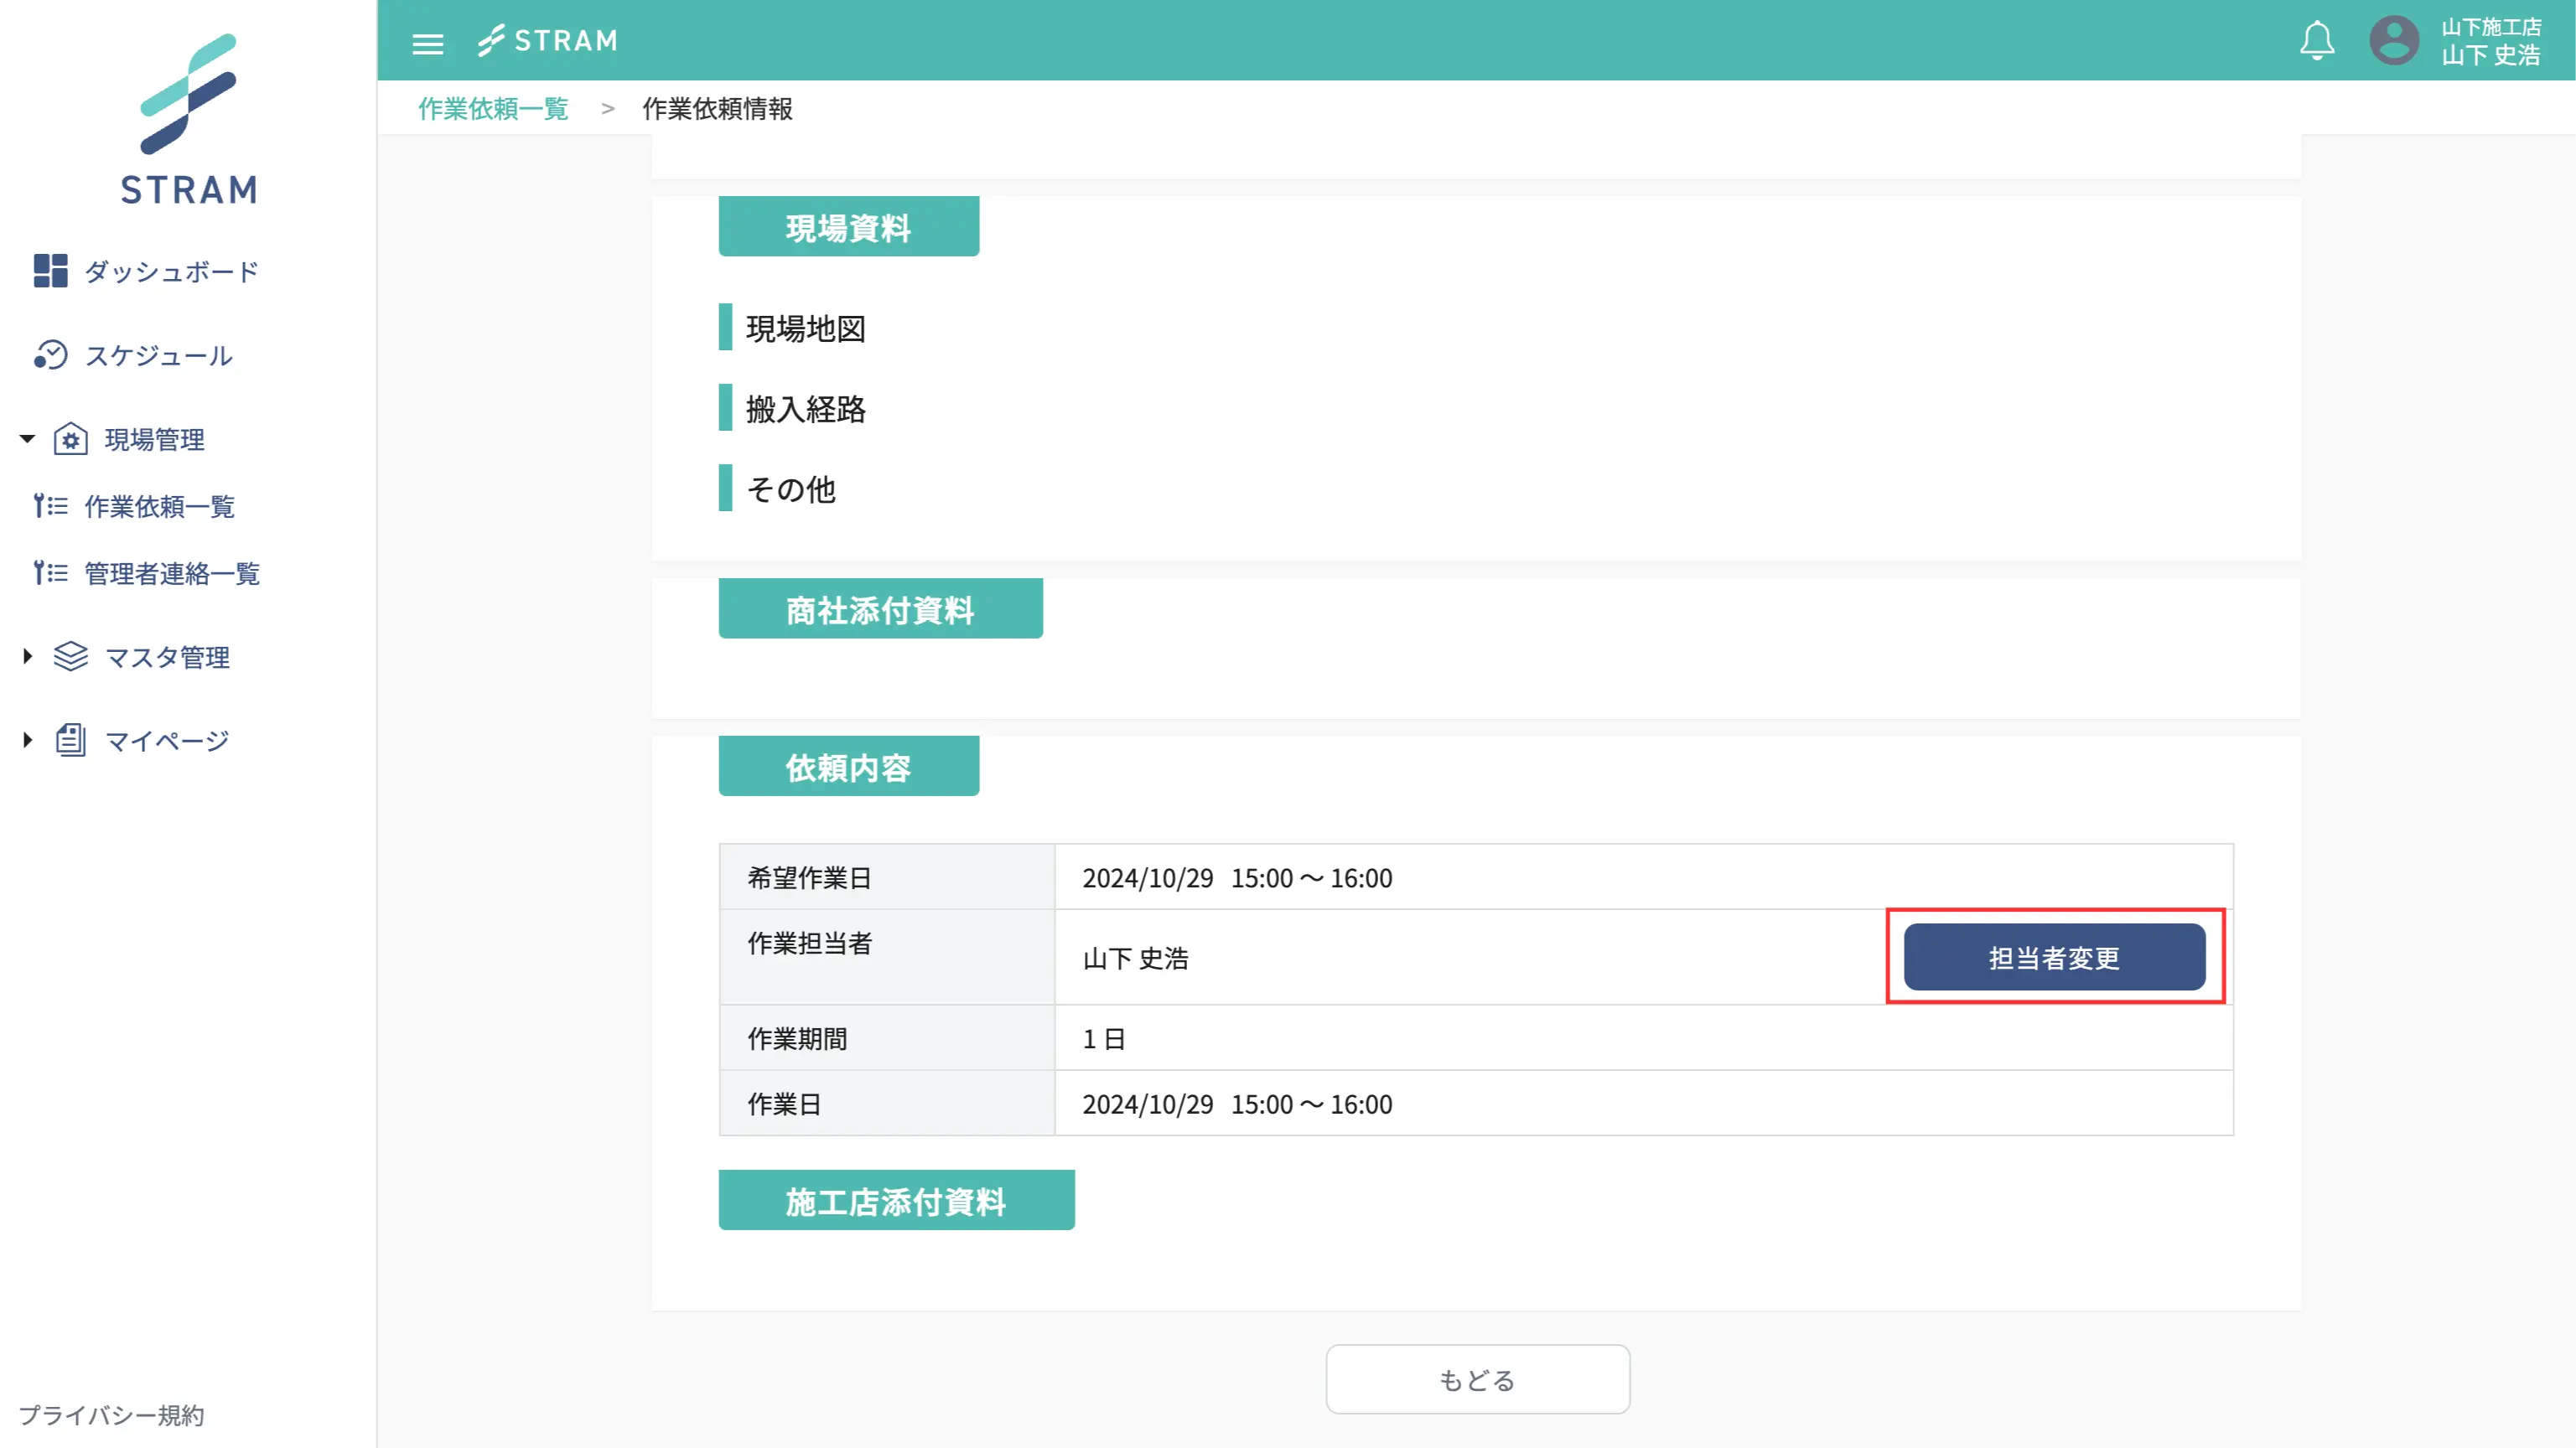Click the マスタ管理 layers icon
The width and height of the screenshot is (2576, 1448).
pyautogui.click(x=70, y=657)
